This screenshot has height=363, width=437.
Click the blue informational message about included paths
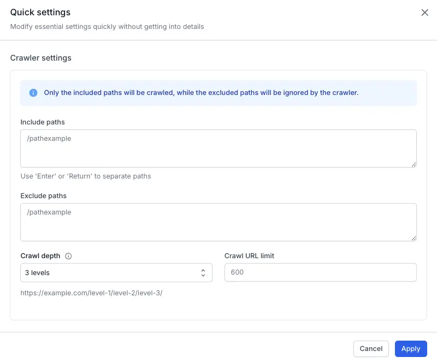200,93
